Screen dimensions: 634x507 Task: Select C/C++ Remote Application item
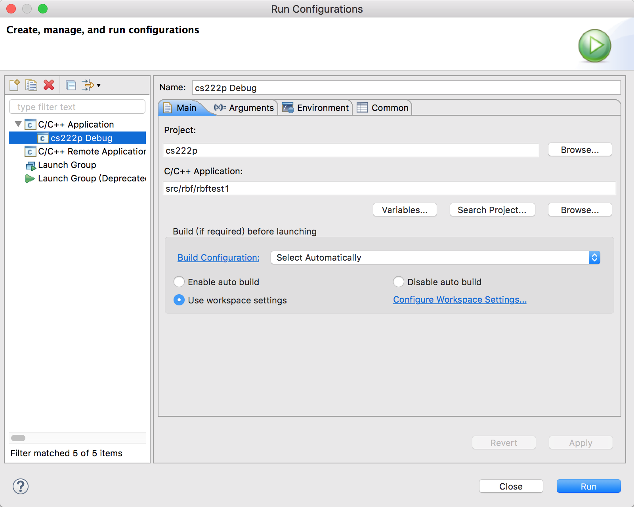tap(91, 152)
